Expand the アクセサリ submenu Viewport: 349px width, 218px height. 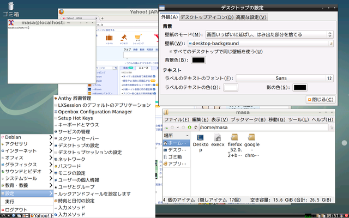[x=27, y=144]
